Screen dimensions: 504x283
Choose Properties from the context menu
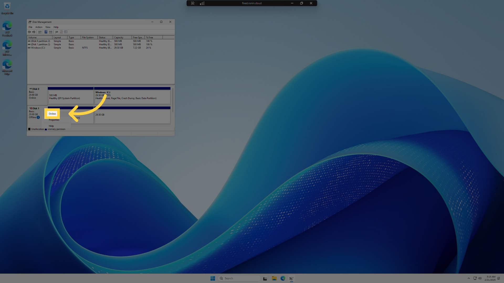coord(54,120)
